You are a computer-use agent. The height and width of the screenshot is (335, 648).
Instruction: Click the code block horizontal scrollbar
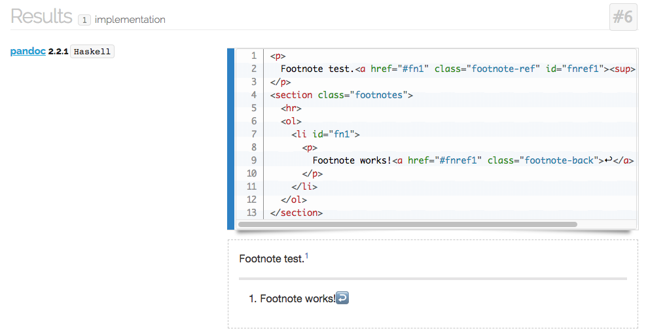(x=407, y=224)
